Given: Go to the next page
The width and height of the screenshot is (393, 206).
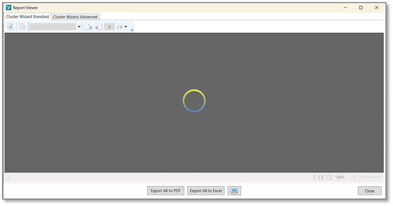Looking at the screenshot, I should (98, 27).
